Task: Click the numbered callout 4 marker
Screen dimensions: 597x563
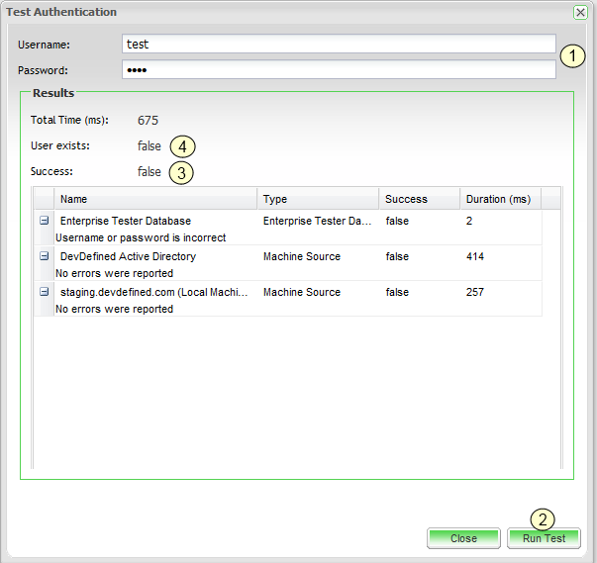Action: point(181,146)
